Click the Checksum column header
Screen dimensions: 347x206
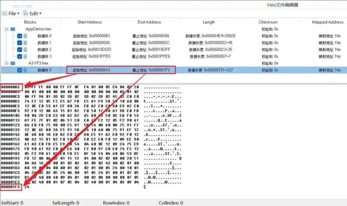(268, 22)
